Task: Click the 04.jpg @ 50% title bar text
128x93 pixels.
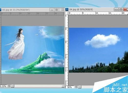Action: 81,9
